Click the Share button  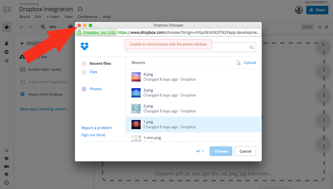(317, 10)
